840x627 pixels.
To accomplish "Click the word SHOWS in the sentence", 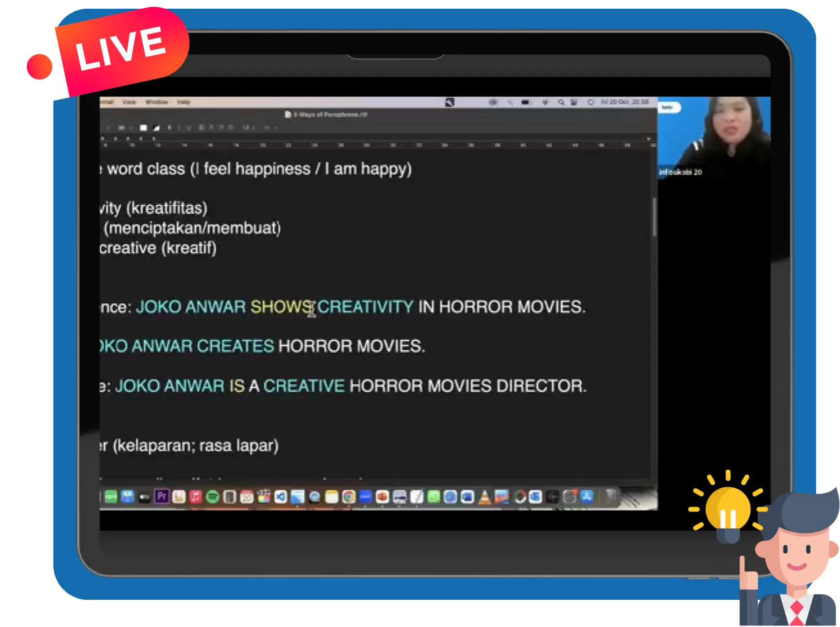I will [x=281, y=307].
